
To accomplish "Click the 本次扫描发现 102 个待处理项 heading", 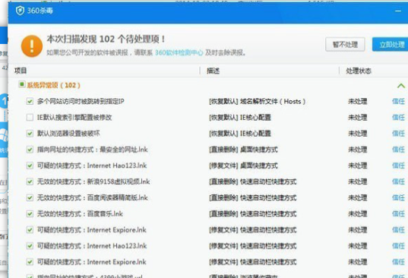I will point(106,39).
